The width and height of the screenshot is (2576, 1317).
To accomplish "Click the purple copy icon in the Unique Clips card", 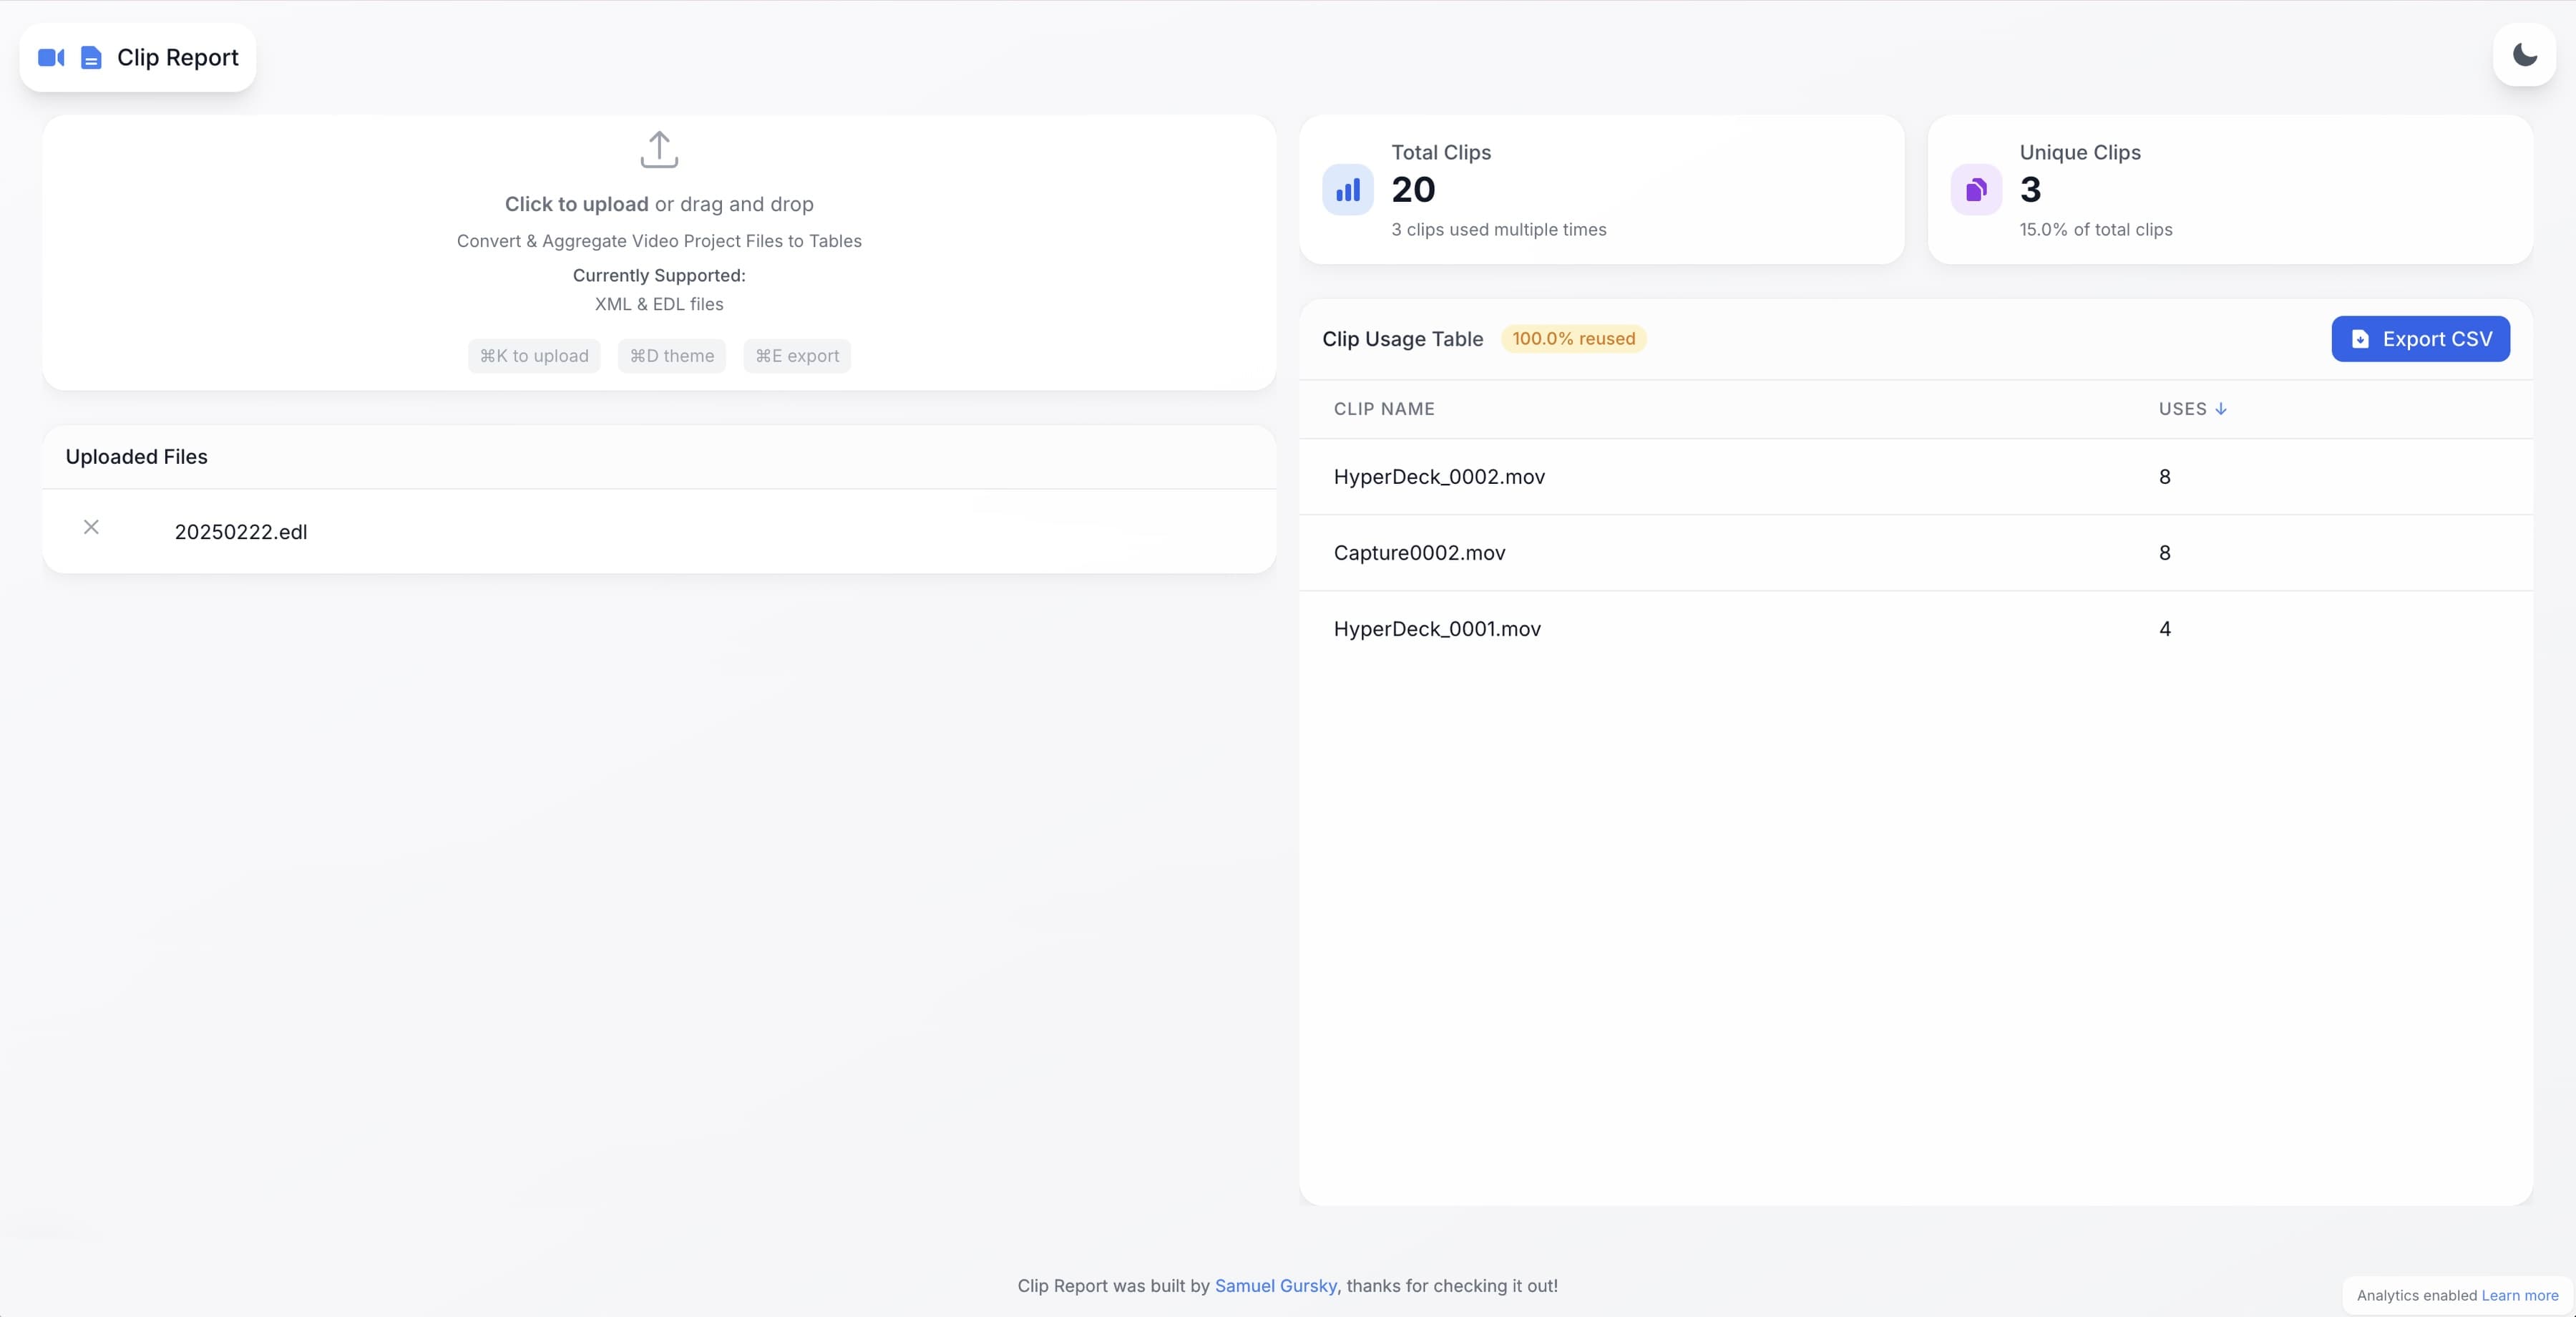I will [1976, 190].
